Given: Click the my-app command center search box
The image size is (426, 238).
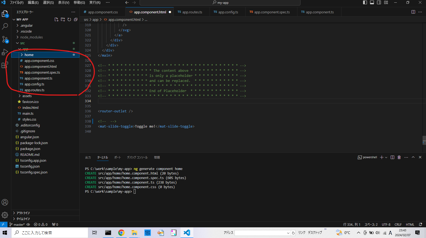Looking at the screenshot, I should point(220,3).
